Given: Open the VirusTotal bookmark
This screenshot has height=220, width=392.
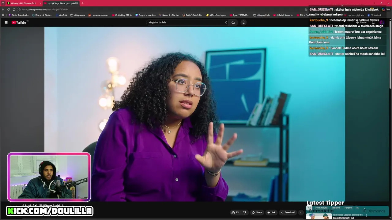Looking at the screenshot, I should (61, 15).
